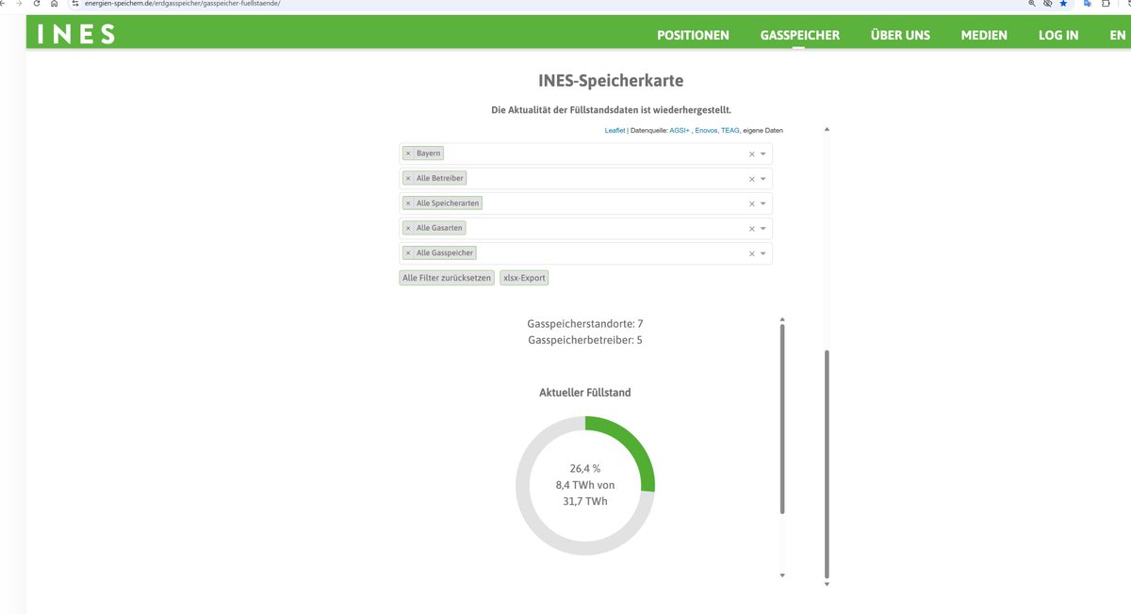The image size is (1131, 614).
Task: Click the 26,4 % value in the donut
Action: click(x=585, y=468)
